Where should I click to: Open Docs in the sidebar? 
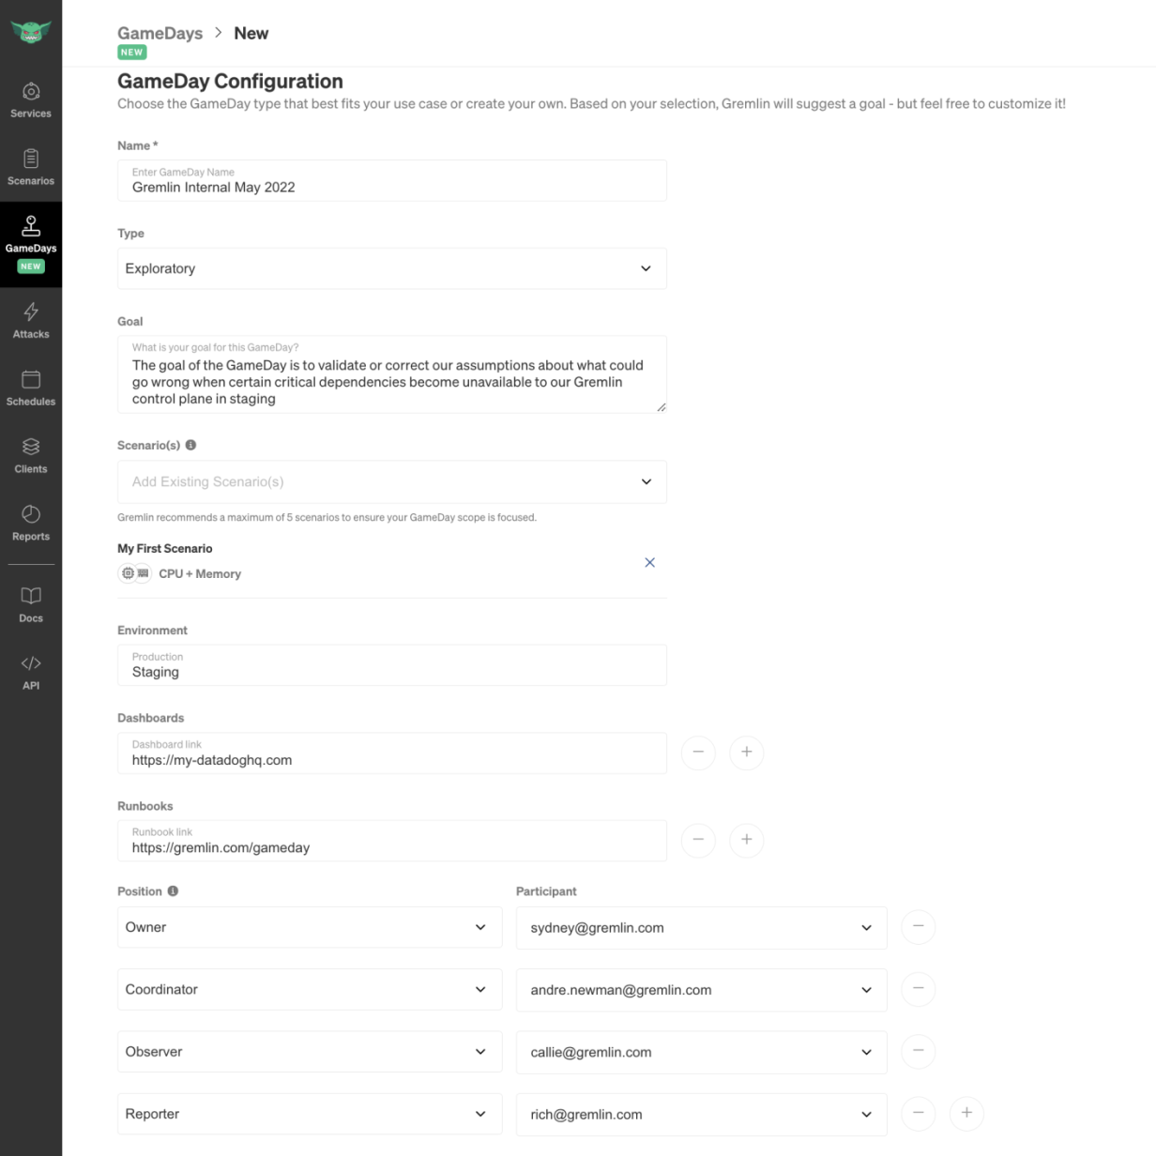[x=31, y=605]
